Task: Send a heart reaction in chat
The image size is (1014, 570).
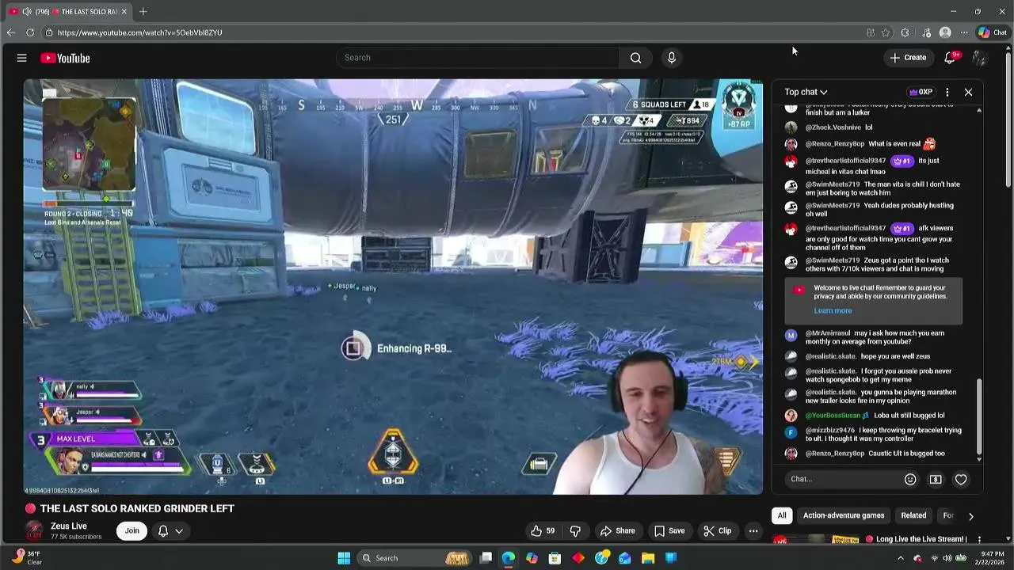Action: point(961,479)
